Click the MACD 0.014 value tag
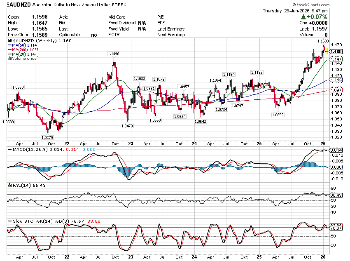This screenshot has height=261, width=350. click(336, 150)
